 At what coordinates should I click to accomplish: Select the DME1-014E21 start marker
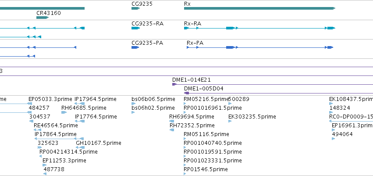pos(174,84)
